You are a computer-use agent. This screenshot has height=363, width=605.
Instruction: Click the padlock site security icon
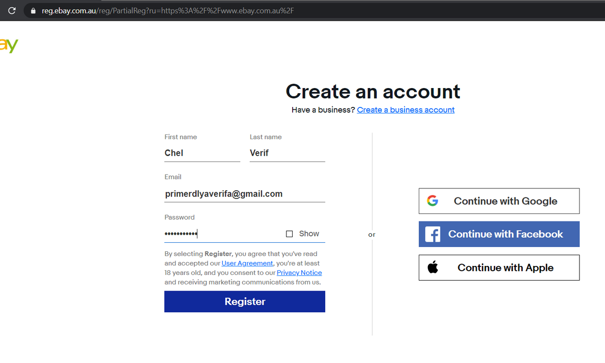[33, 10]
